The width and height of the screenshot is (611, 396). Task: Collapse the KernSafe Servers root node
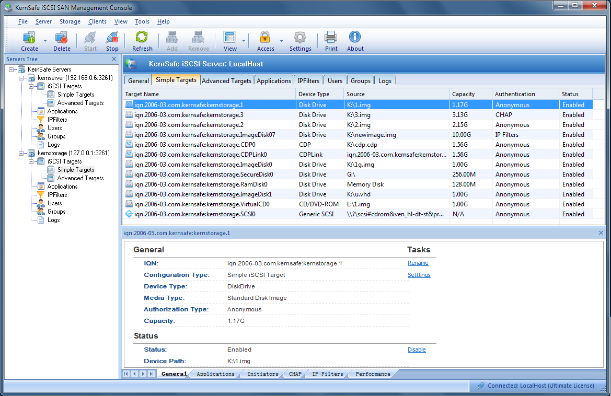[11, 69]
